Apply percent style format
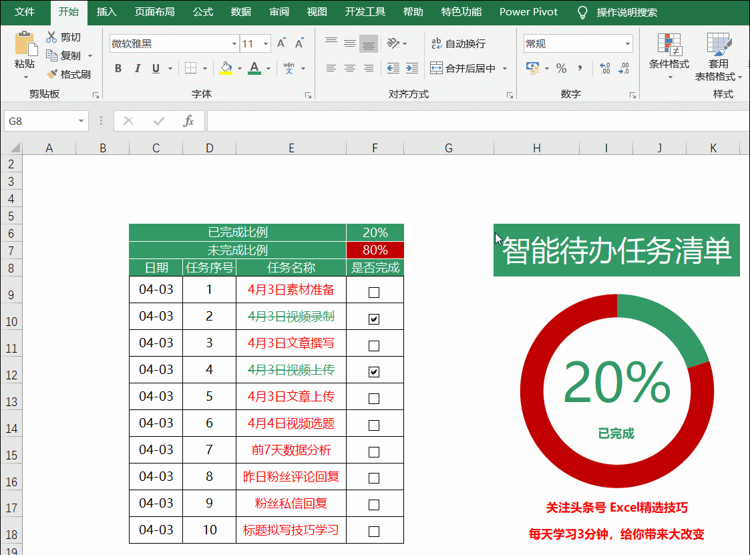The width and height of the screenshot is (750, 555). [562, 68]
